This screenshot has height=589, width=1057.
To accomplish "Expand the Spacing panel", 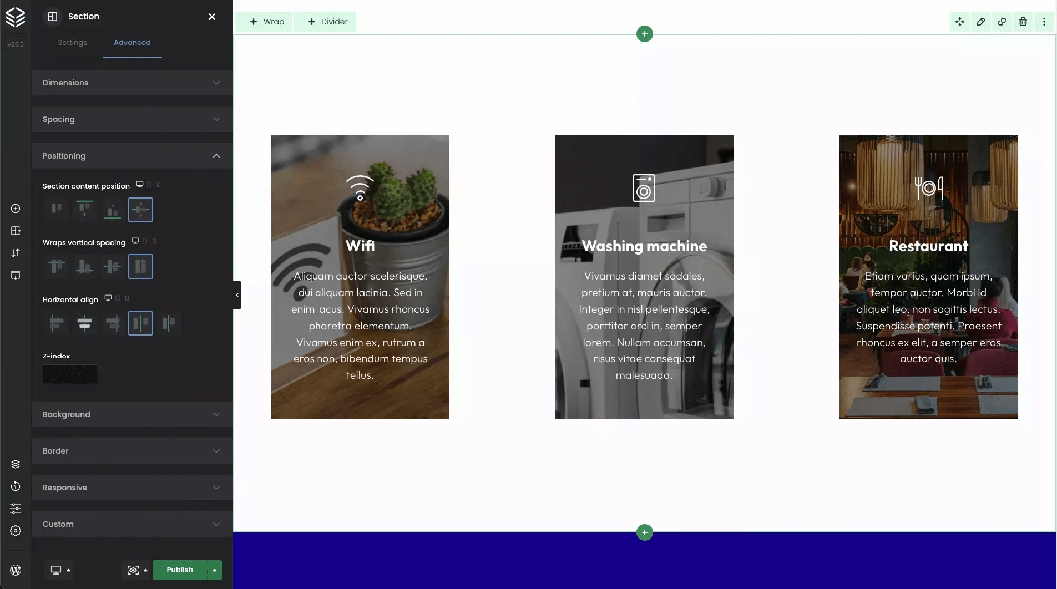I will pyautogui.click(x=132, y=119).
